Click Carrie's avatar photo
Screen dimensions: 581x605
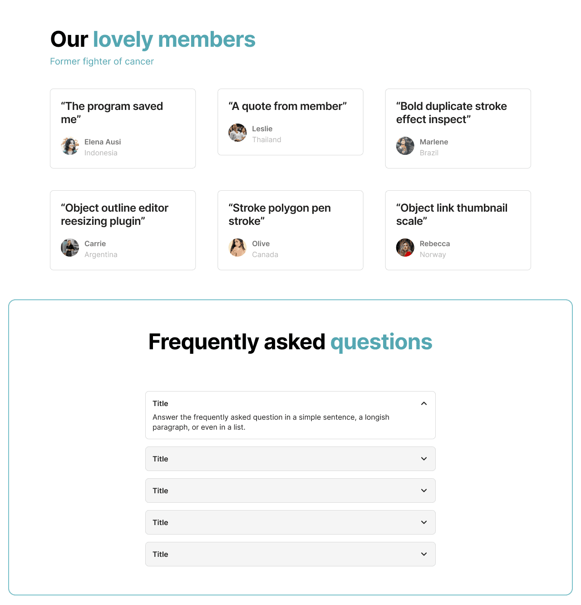[x=69, y=248]
